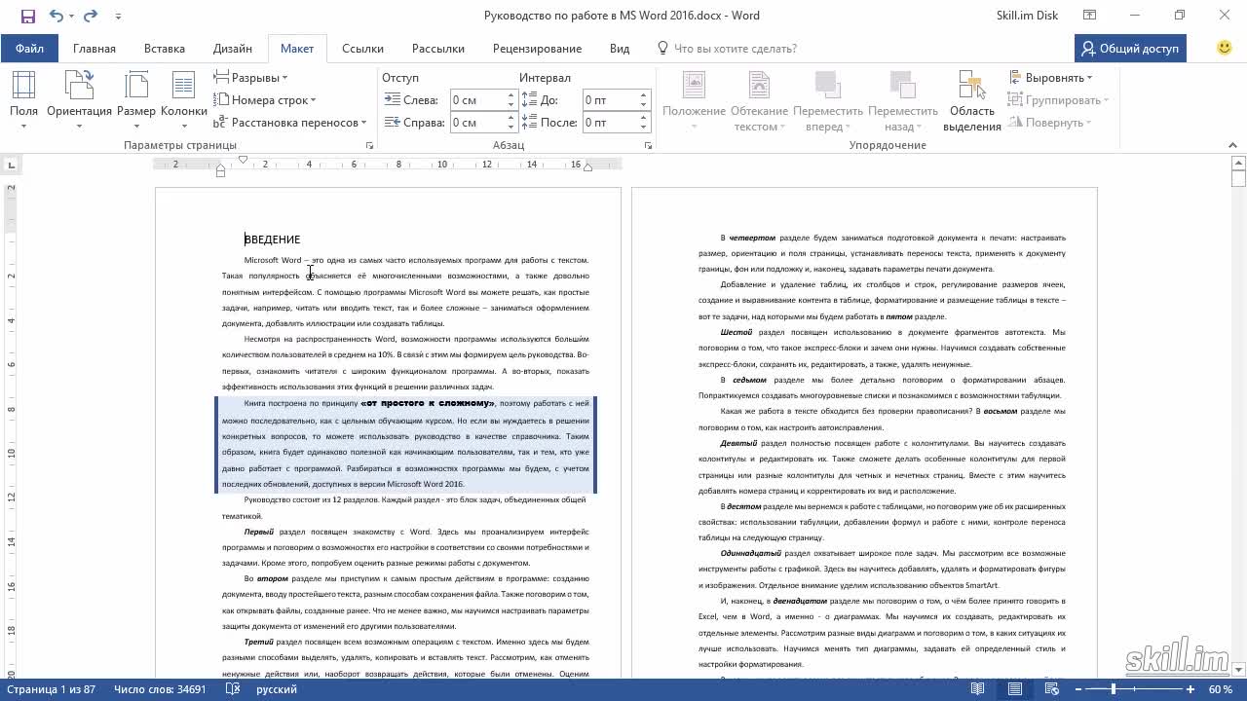Click the smiley feedback icon
Screen dimensions: 1247x701
tap(1225, 48)
